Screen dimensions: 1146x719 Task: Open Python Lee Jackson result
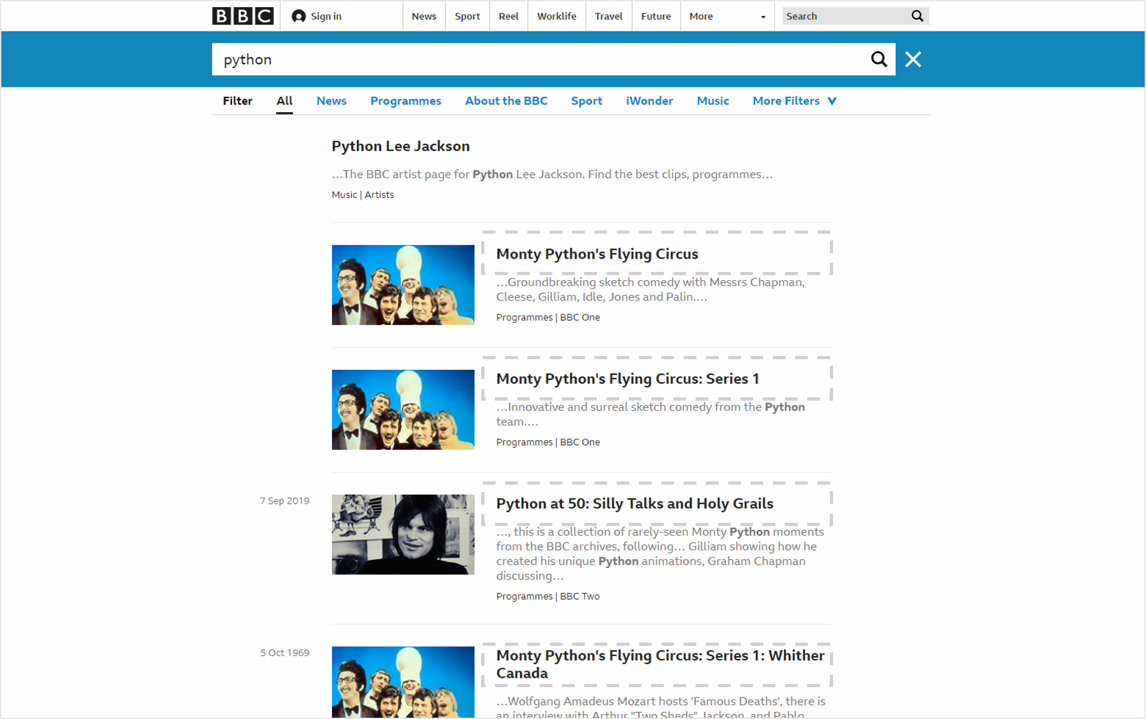click(400, 146)
